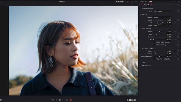Add keyframe for Width 0.200

tap(175, 34)
